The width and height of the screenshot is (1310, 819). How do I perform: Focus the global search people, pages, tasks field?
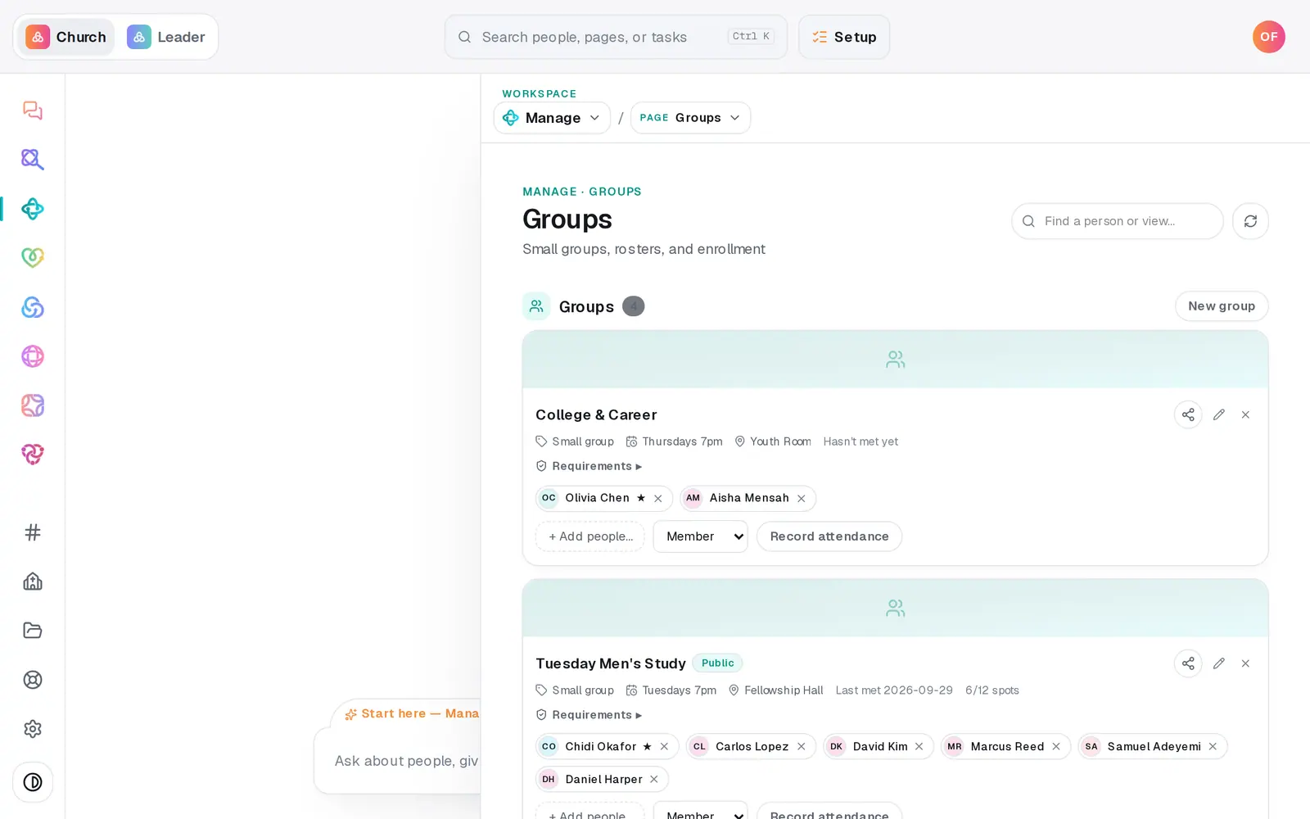coord(616,37)
